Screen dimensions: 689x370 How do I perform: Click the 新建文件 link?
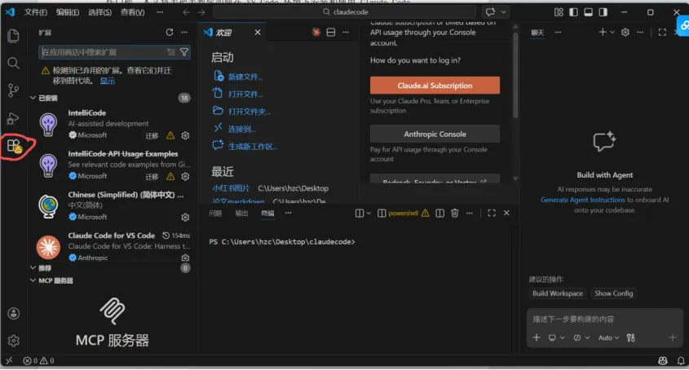(x=245, y=77)
